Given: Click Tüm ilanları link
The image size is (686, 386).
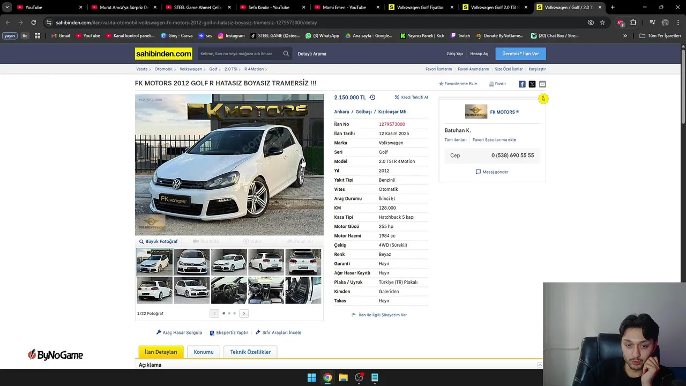Looking at the screenshot, I should click(456, 140).
